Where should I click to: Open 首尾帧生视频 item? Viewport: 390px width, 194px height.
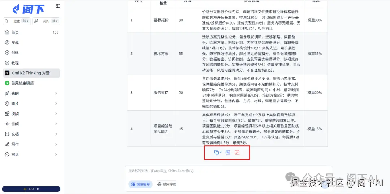tap(31, 83)
